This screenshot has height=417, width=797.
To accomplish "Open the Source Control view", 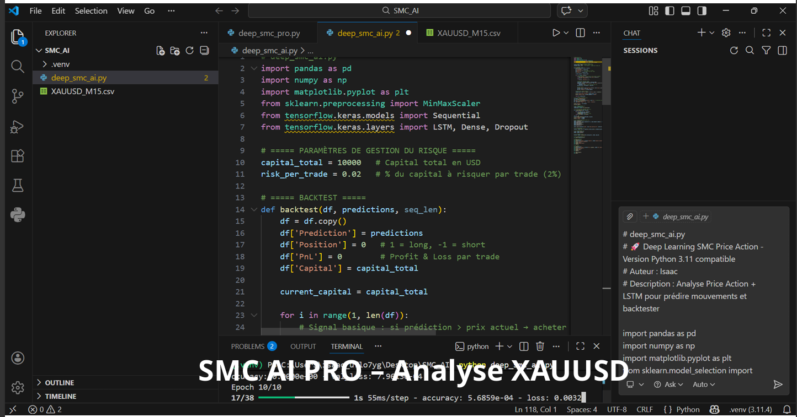I will click(18, 96).
